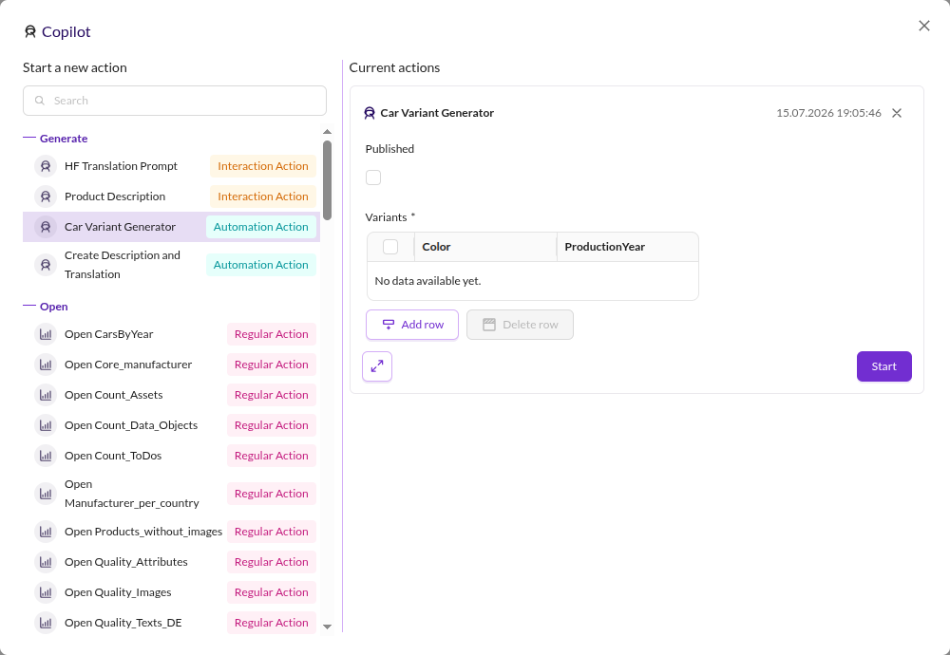Click the Open Count_Assets label
Viewport: 950px width, 655px height.
tap(114, 395)
